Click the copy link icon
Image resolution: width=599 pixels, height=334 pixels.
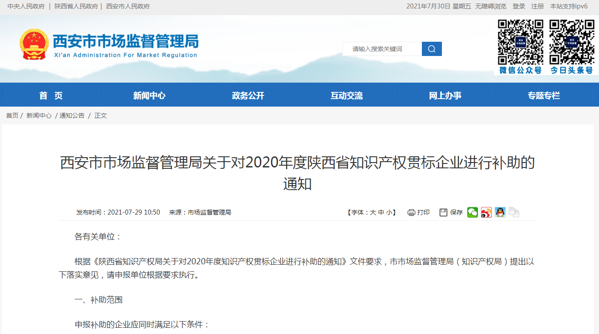(514, 212)
